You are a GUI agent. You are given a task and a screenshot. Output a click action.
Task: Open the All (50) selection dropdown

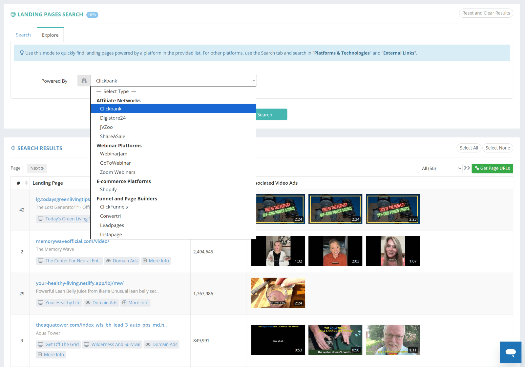440,168
